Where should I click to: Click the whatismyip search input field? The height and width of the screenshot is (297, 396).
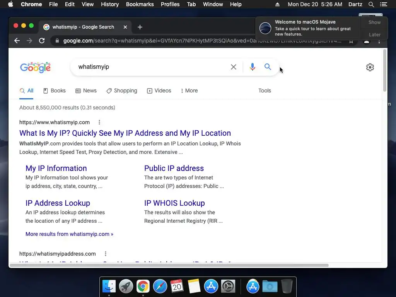click(x=152, y=67)
